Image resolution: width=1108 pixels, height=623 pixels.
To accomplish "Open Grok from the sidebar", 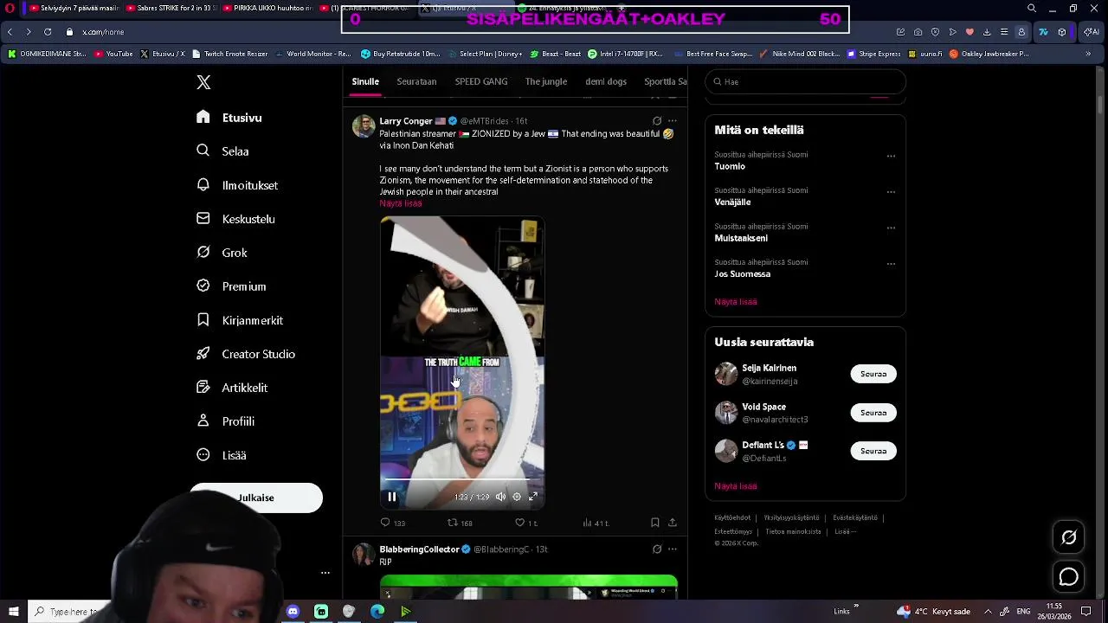I will (222, 253).
